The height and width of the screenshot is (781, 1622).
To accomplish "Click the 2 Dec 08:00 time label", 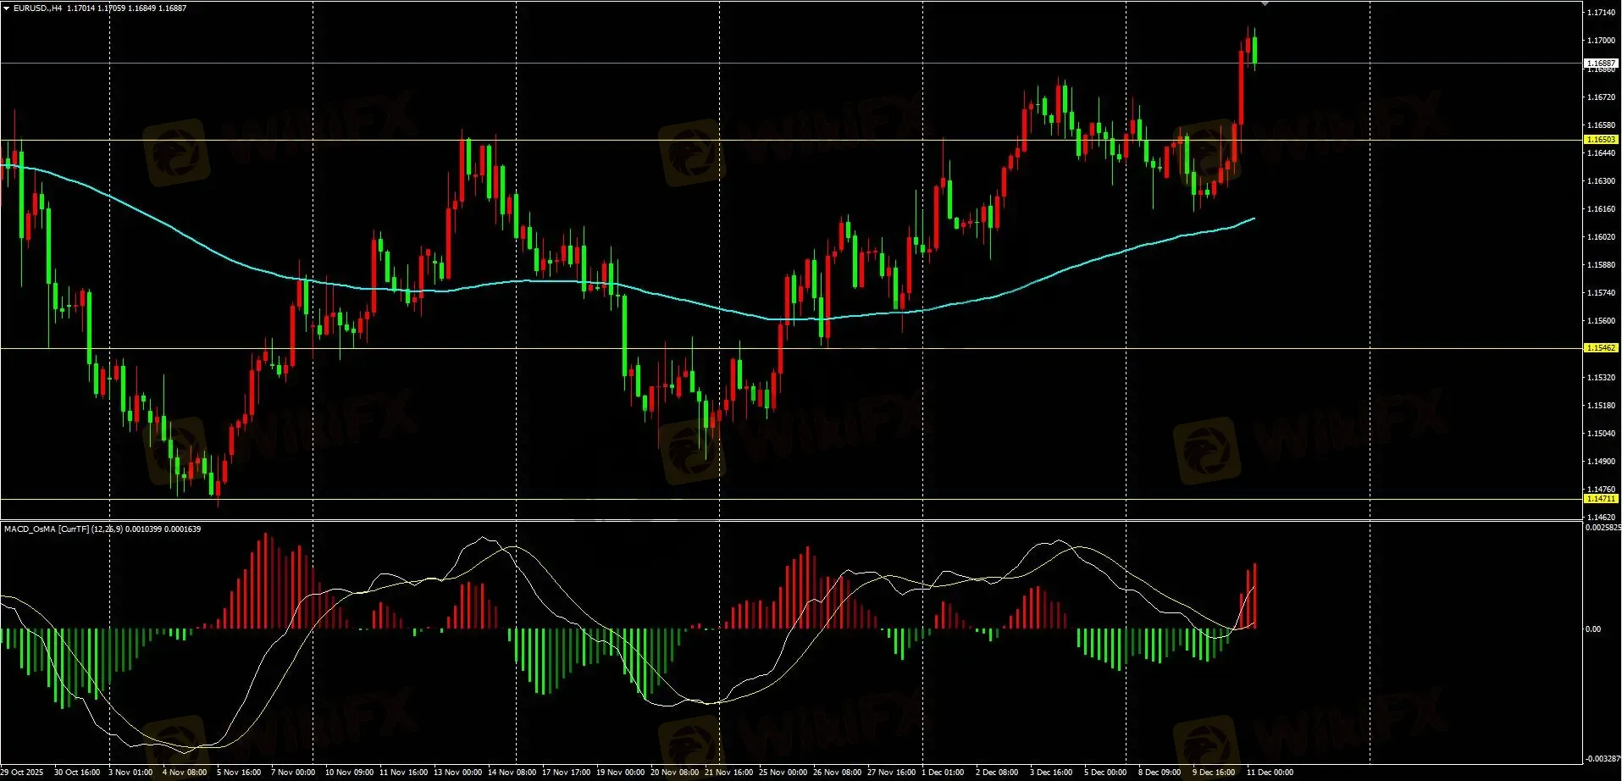I will [998, 773].
